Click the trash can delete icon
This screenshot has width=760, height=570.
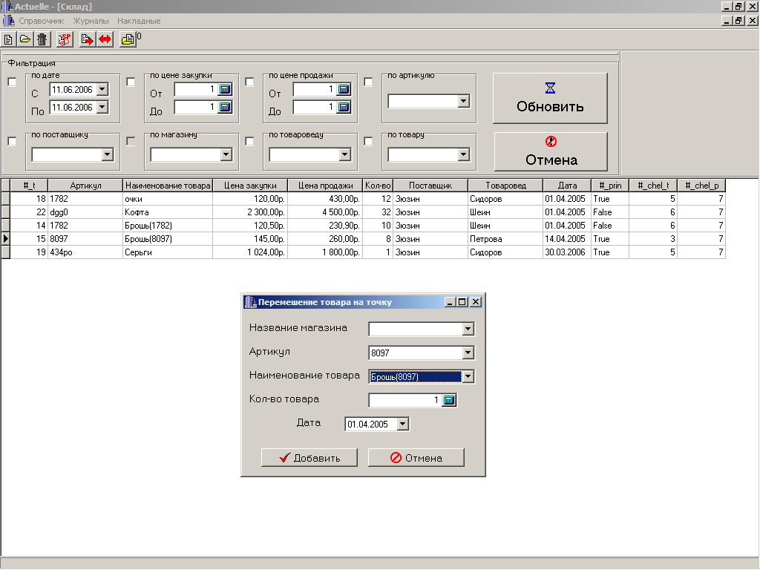click(42, 40)
